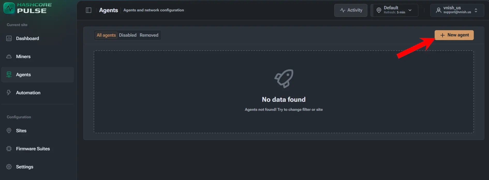Open the Dashboard page
This screenshot has height=180, width=489.
(38, 38)
